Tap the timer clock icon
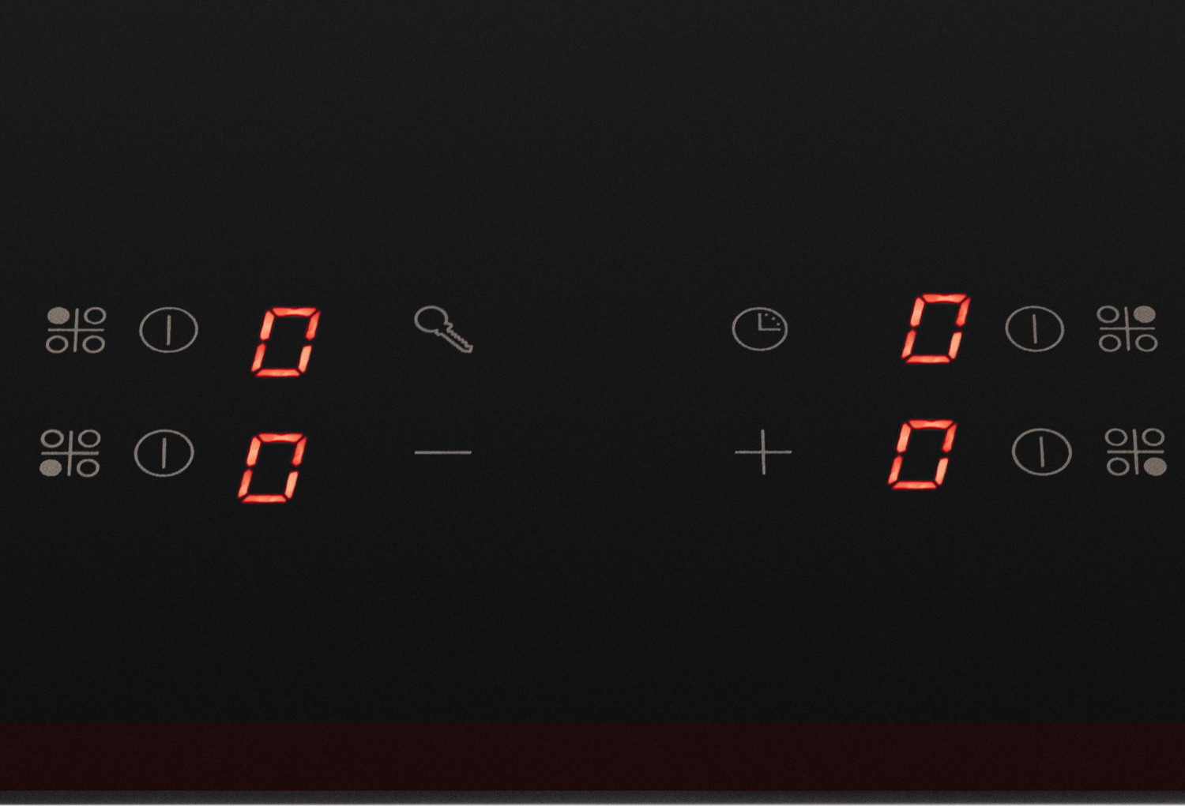 760,329
